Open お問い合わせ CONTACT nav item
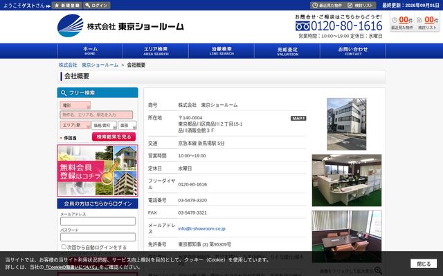 point(353,51)
